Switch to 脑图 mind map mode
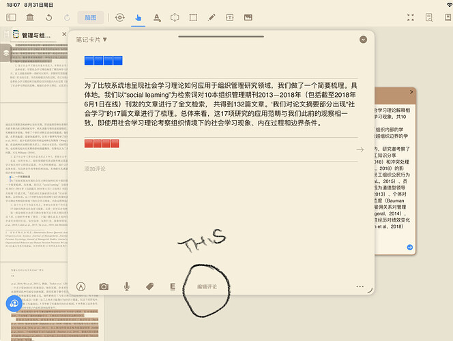453x341 pixels. click(x=90, y=17)
